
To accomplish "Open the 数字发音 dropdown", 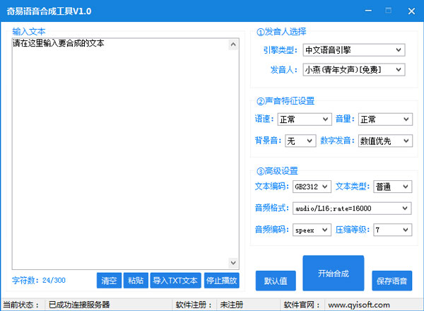I will tap(385, 141).
